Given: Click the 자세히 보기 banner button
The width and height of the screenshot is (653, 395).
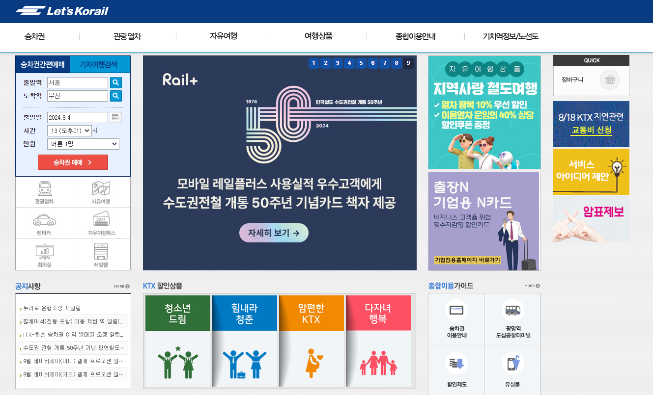Looking at the screenshot, I should pos(274,233).
